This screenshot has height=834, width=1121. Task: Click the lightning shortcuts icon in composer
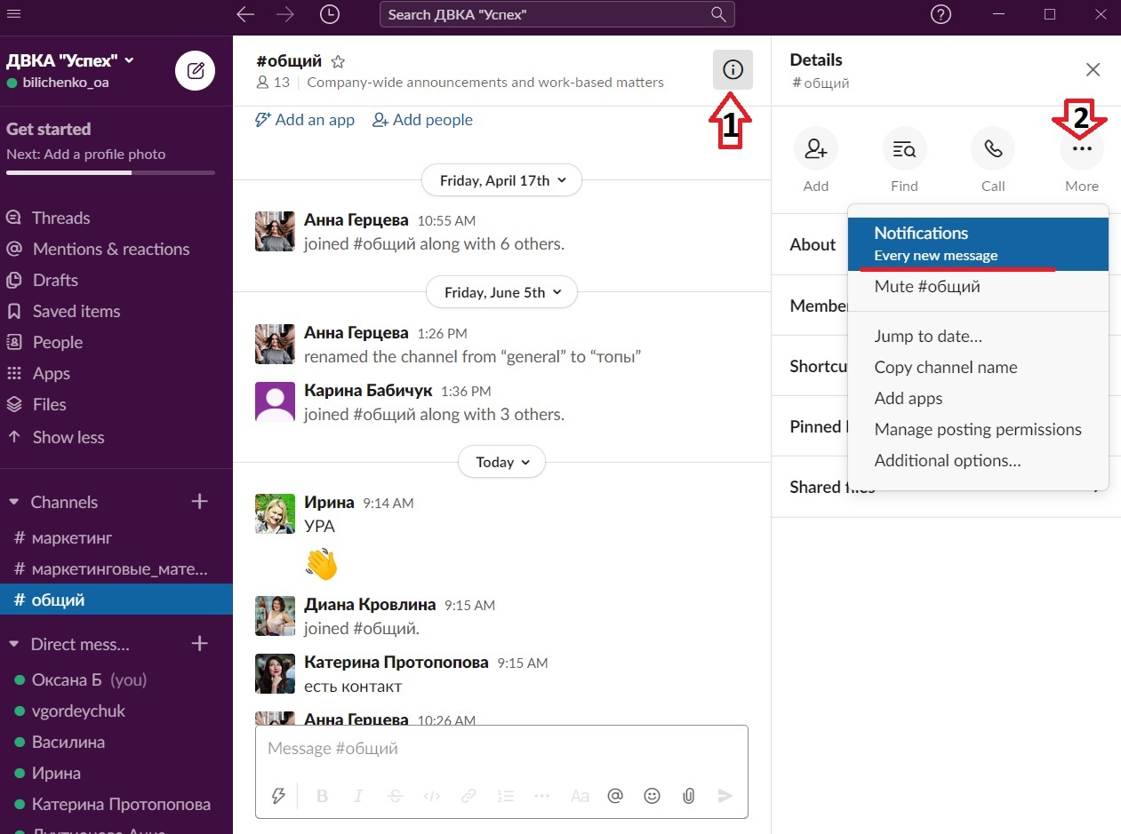278,796
